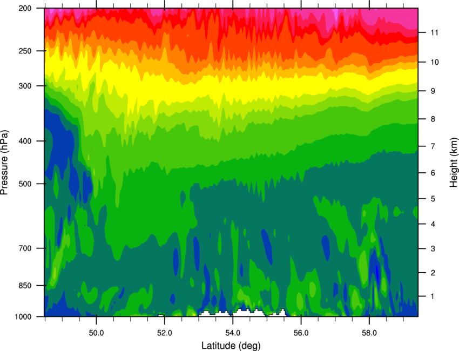Click the 50.0 latitude tick label

(96, 333)
